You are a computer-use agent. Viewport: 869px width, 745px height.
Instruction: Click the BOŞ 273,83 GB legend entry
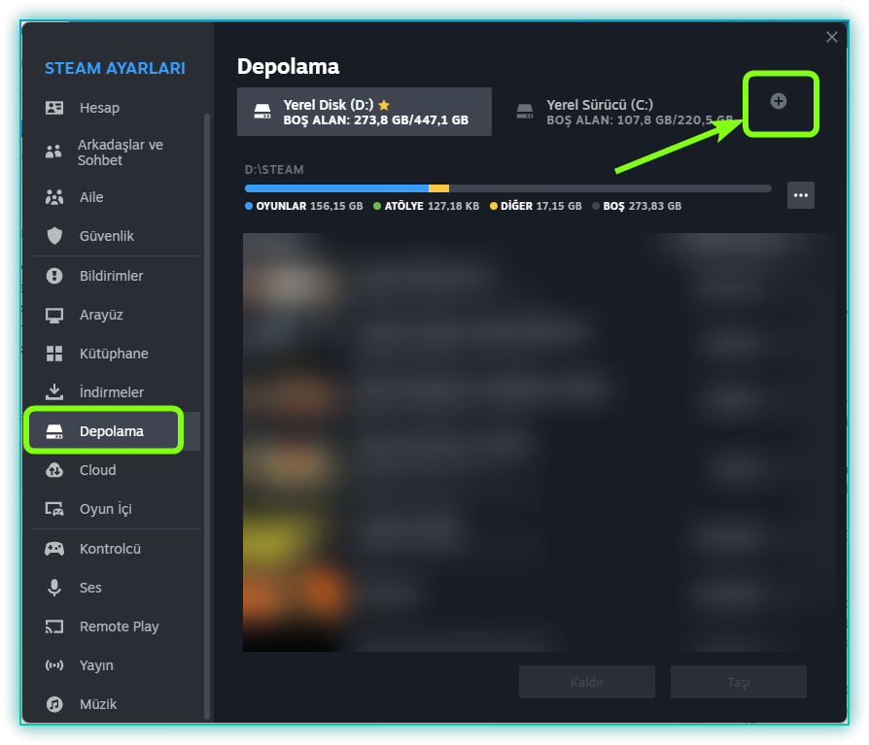pyautogui.click(x=637, y=206)
